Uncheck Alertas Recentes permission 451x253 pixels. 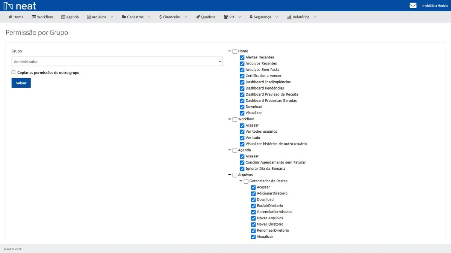click(x=242, y=57)
